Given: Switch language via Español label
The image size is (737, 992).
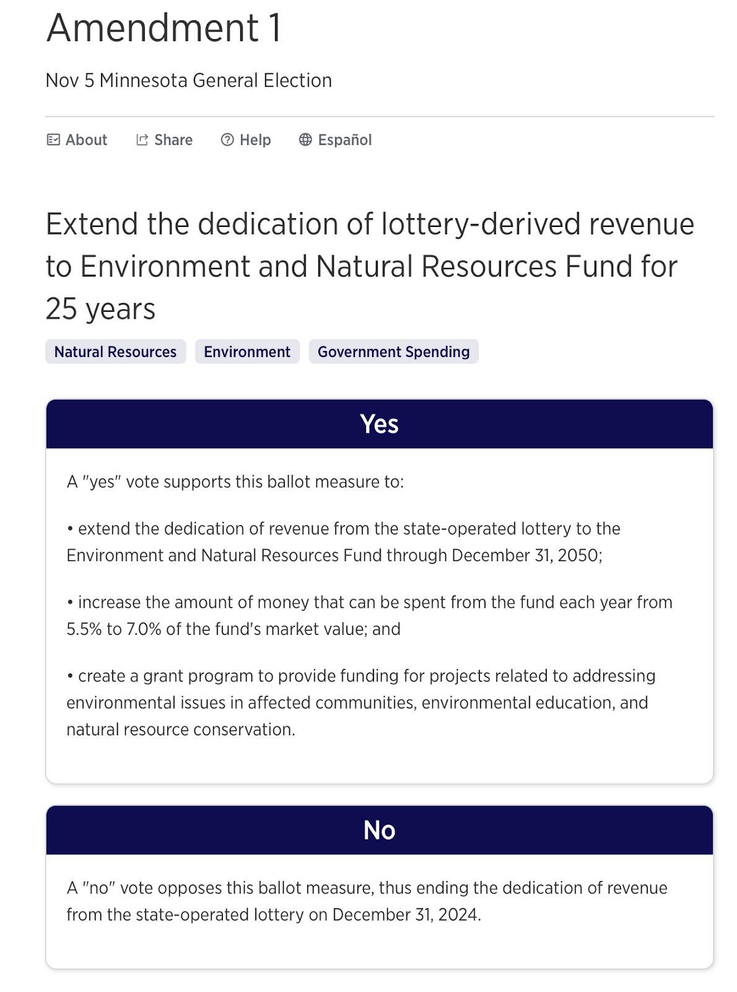Looking at the screenshot, I should tap(344, 140).
